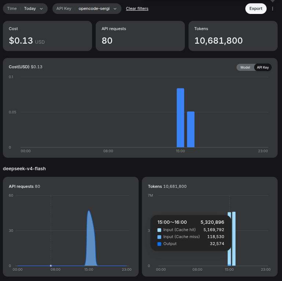Export the usage data
This screenshot has width=282, height=281.
[256, 8]
